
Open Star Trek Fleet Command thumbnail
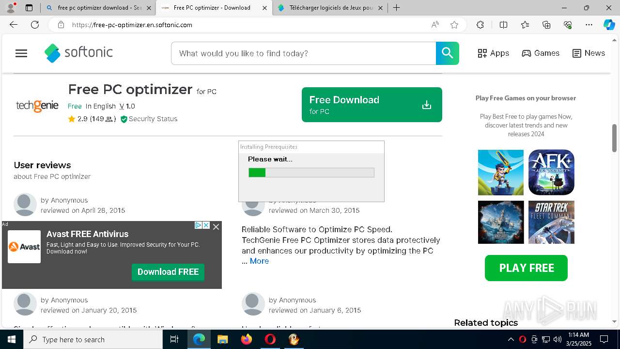click(551, 222)
